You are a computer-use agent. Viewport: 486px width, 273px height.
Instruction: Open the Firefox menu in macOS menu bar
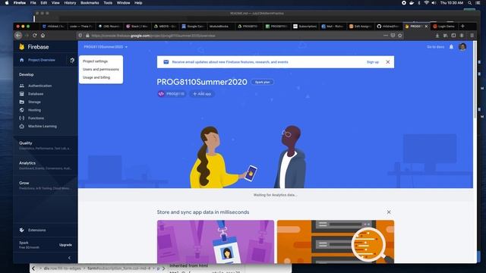19,3
